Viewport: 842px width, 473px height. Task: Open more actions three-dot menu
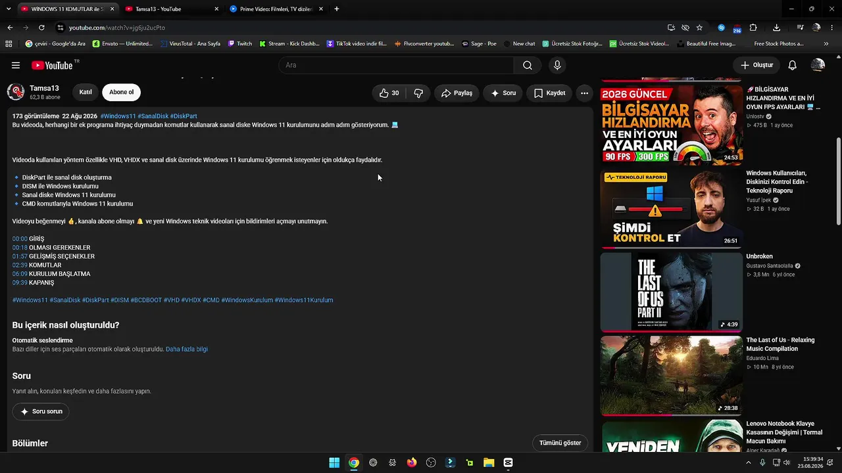pos(584,93)
